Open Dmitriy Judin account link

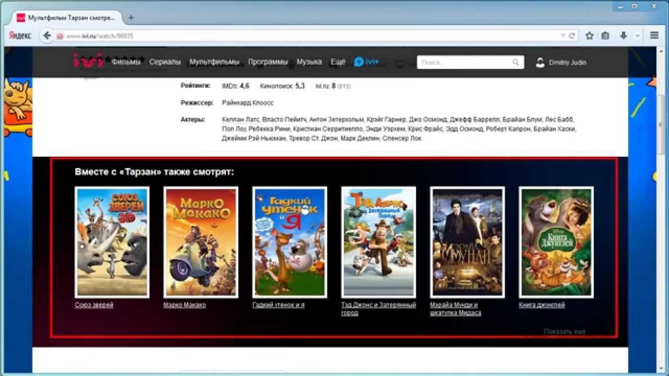coord(568,62)
